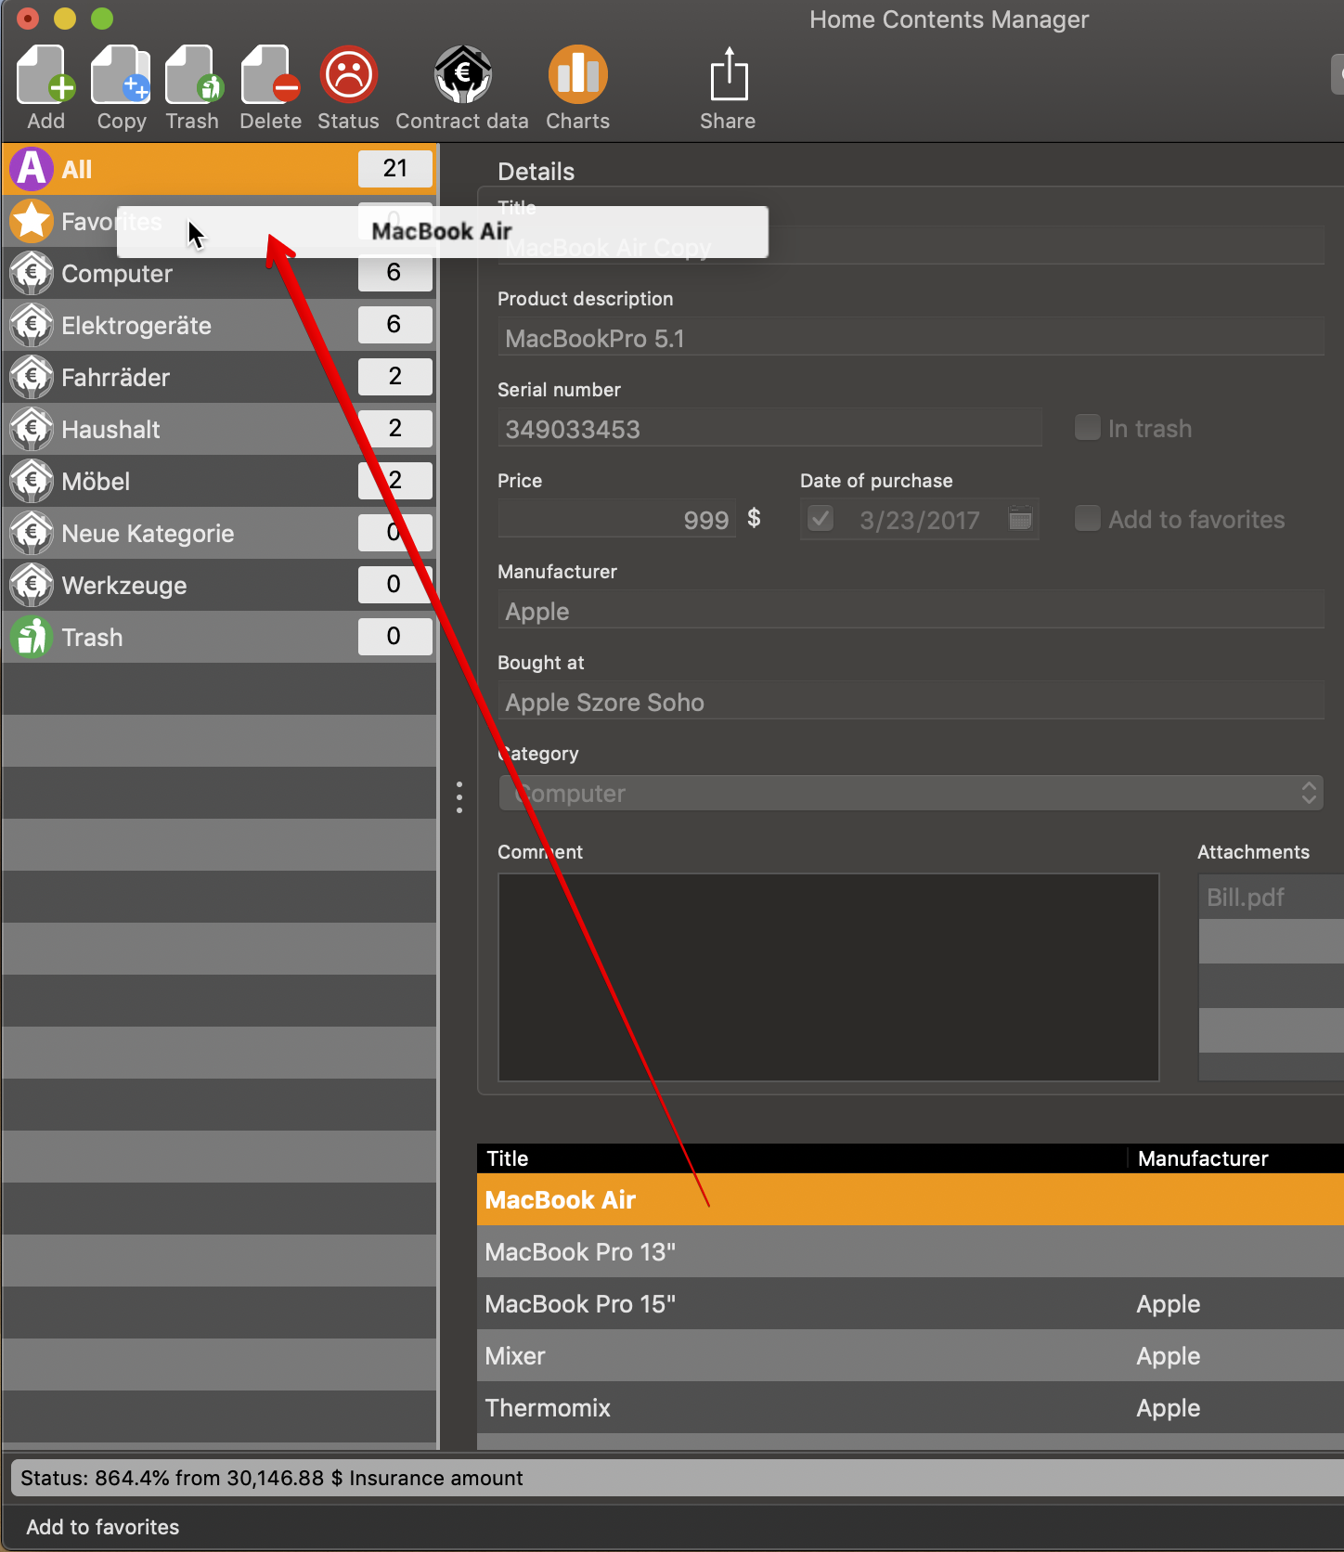Select the Fahrräder category icon

(32, 377)
